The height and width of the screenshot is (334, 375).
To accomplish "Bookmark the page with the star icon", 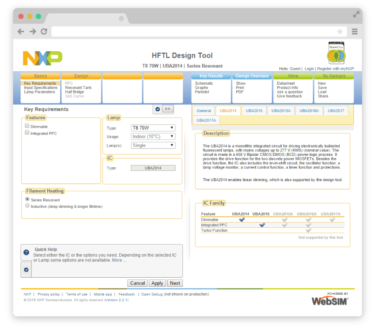I will (340, 31).
